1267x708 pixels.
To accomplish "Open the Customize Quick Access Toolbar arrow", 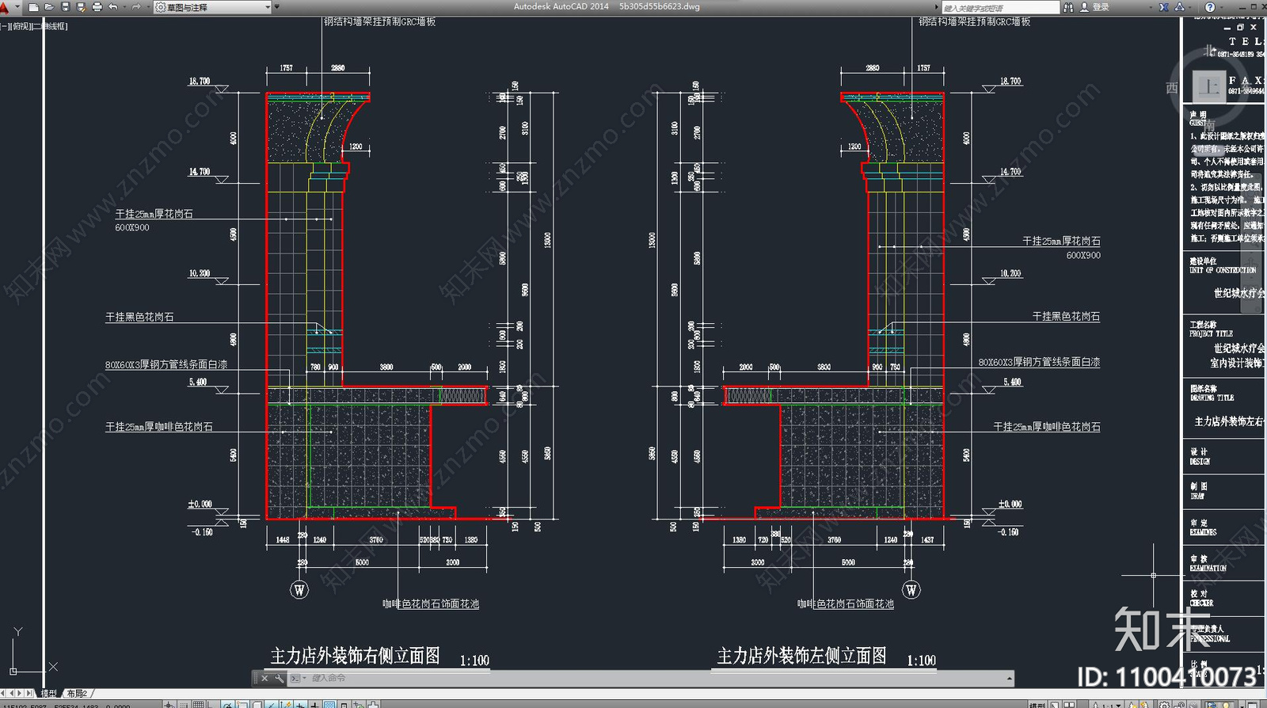I will (277, 7).
